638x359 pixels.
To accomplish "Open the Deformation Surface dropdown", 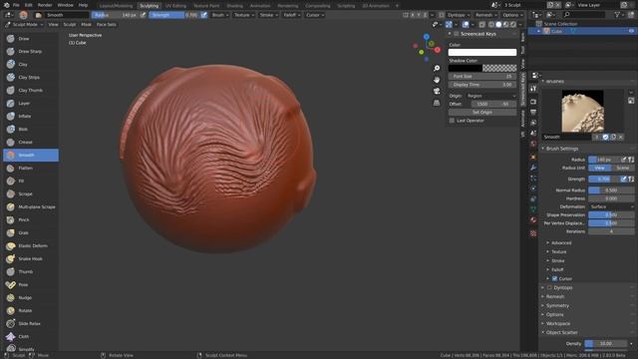I will click(x=611, y=206).
